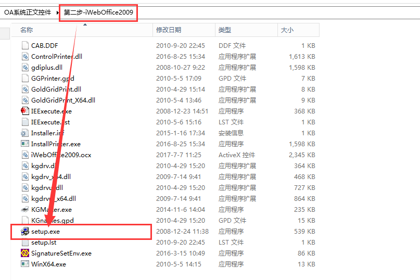Click the GoldGridPrint_X64.dll file icon
Viewport: 420px width, 280px height.
[x=25, y=100]
